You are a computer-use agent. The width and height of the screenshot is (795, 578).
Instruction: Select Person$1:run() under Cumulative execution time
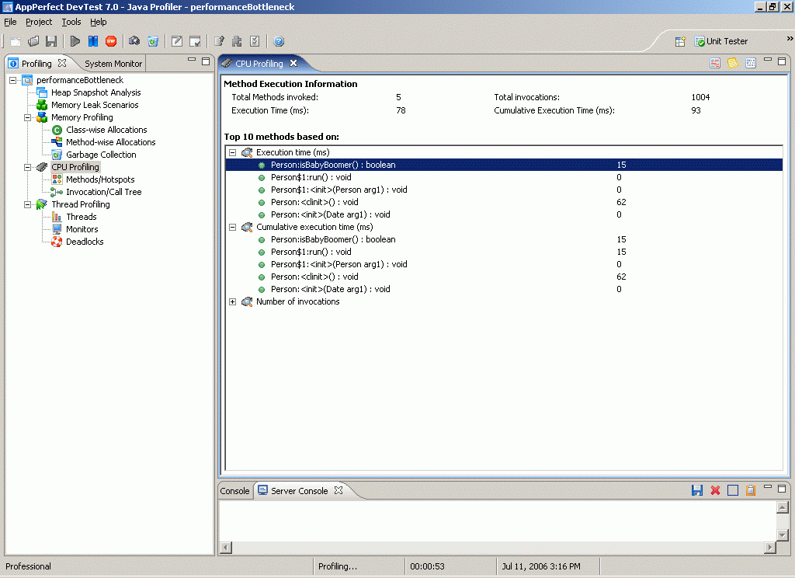pos(311,252)
